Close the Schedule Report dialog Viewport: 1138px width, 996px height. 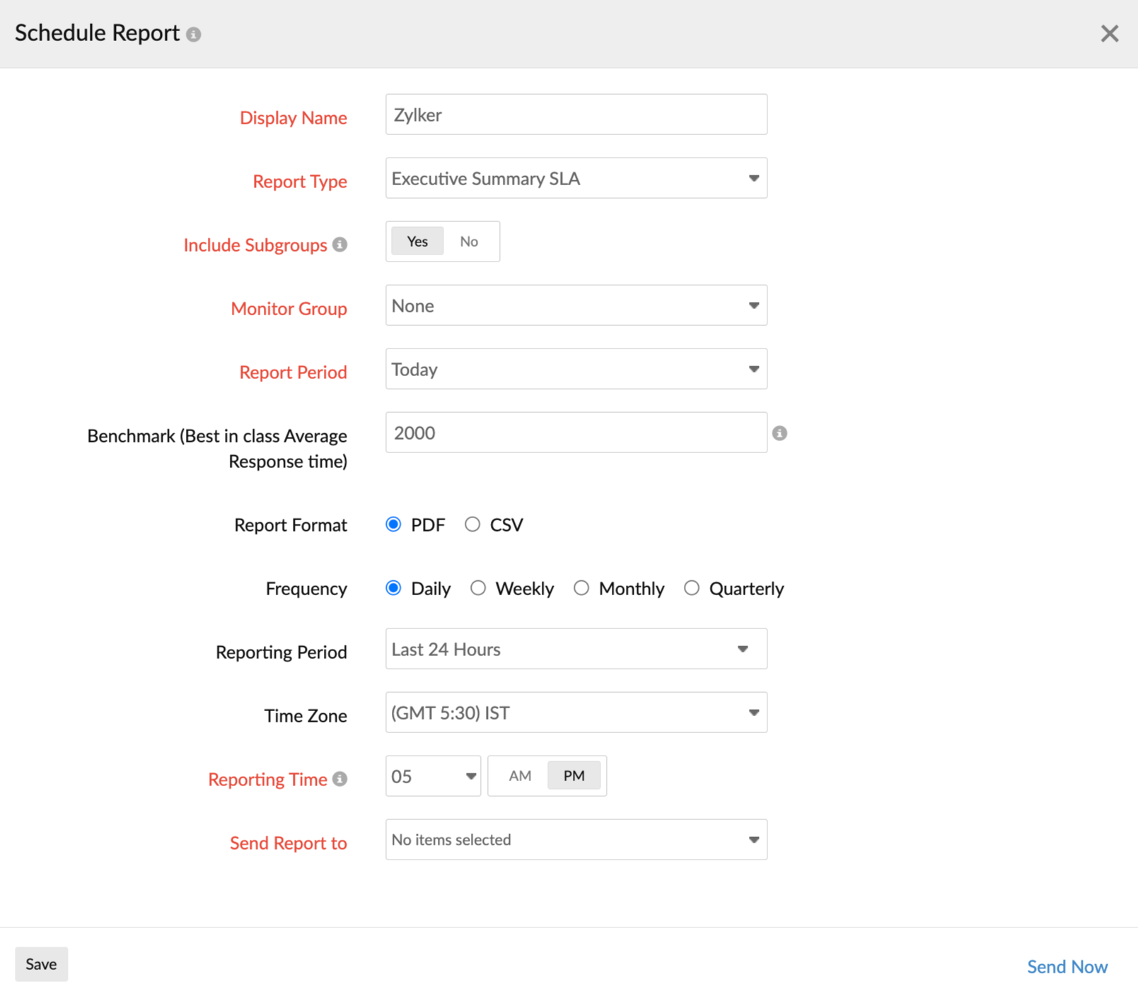tap(1109, 33)
